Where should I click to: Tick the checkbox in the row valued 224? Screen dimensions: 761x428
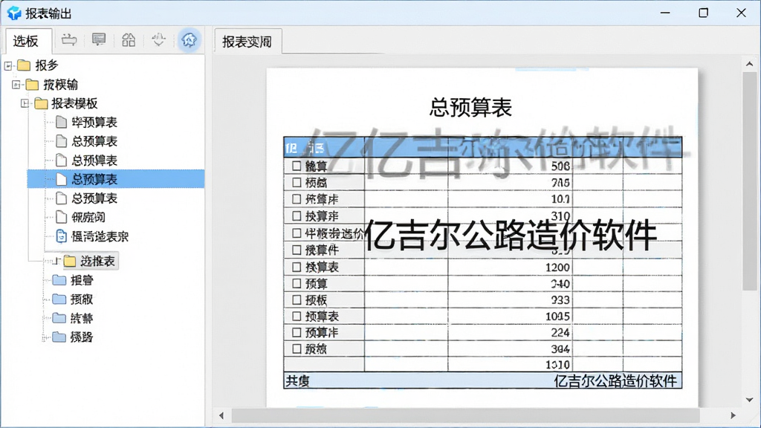[x=297, y=333]
